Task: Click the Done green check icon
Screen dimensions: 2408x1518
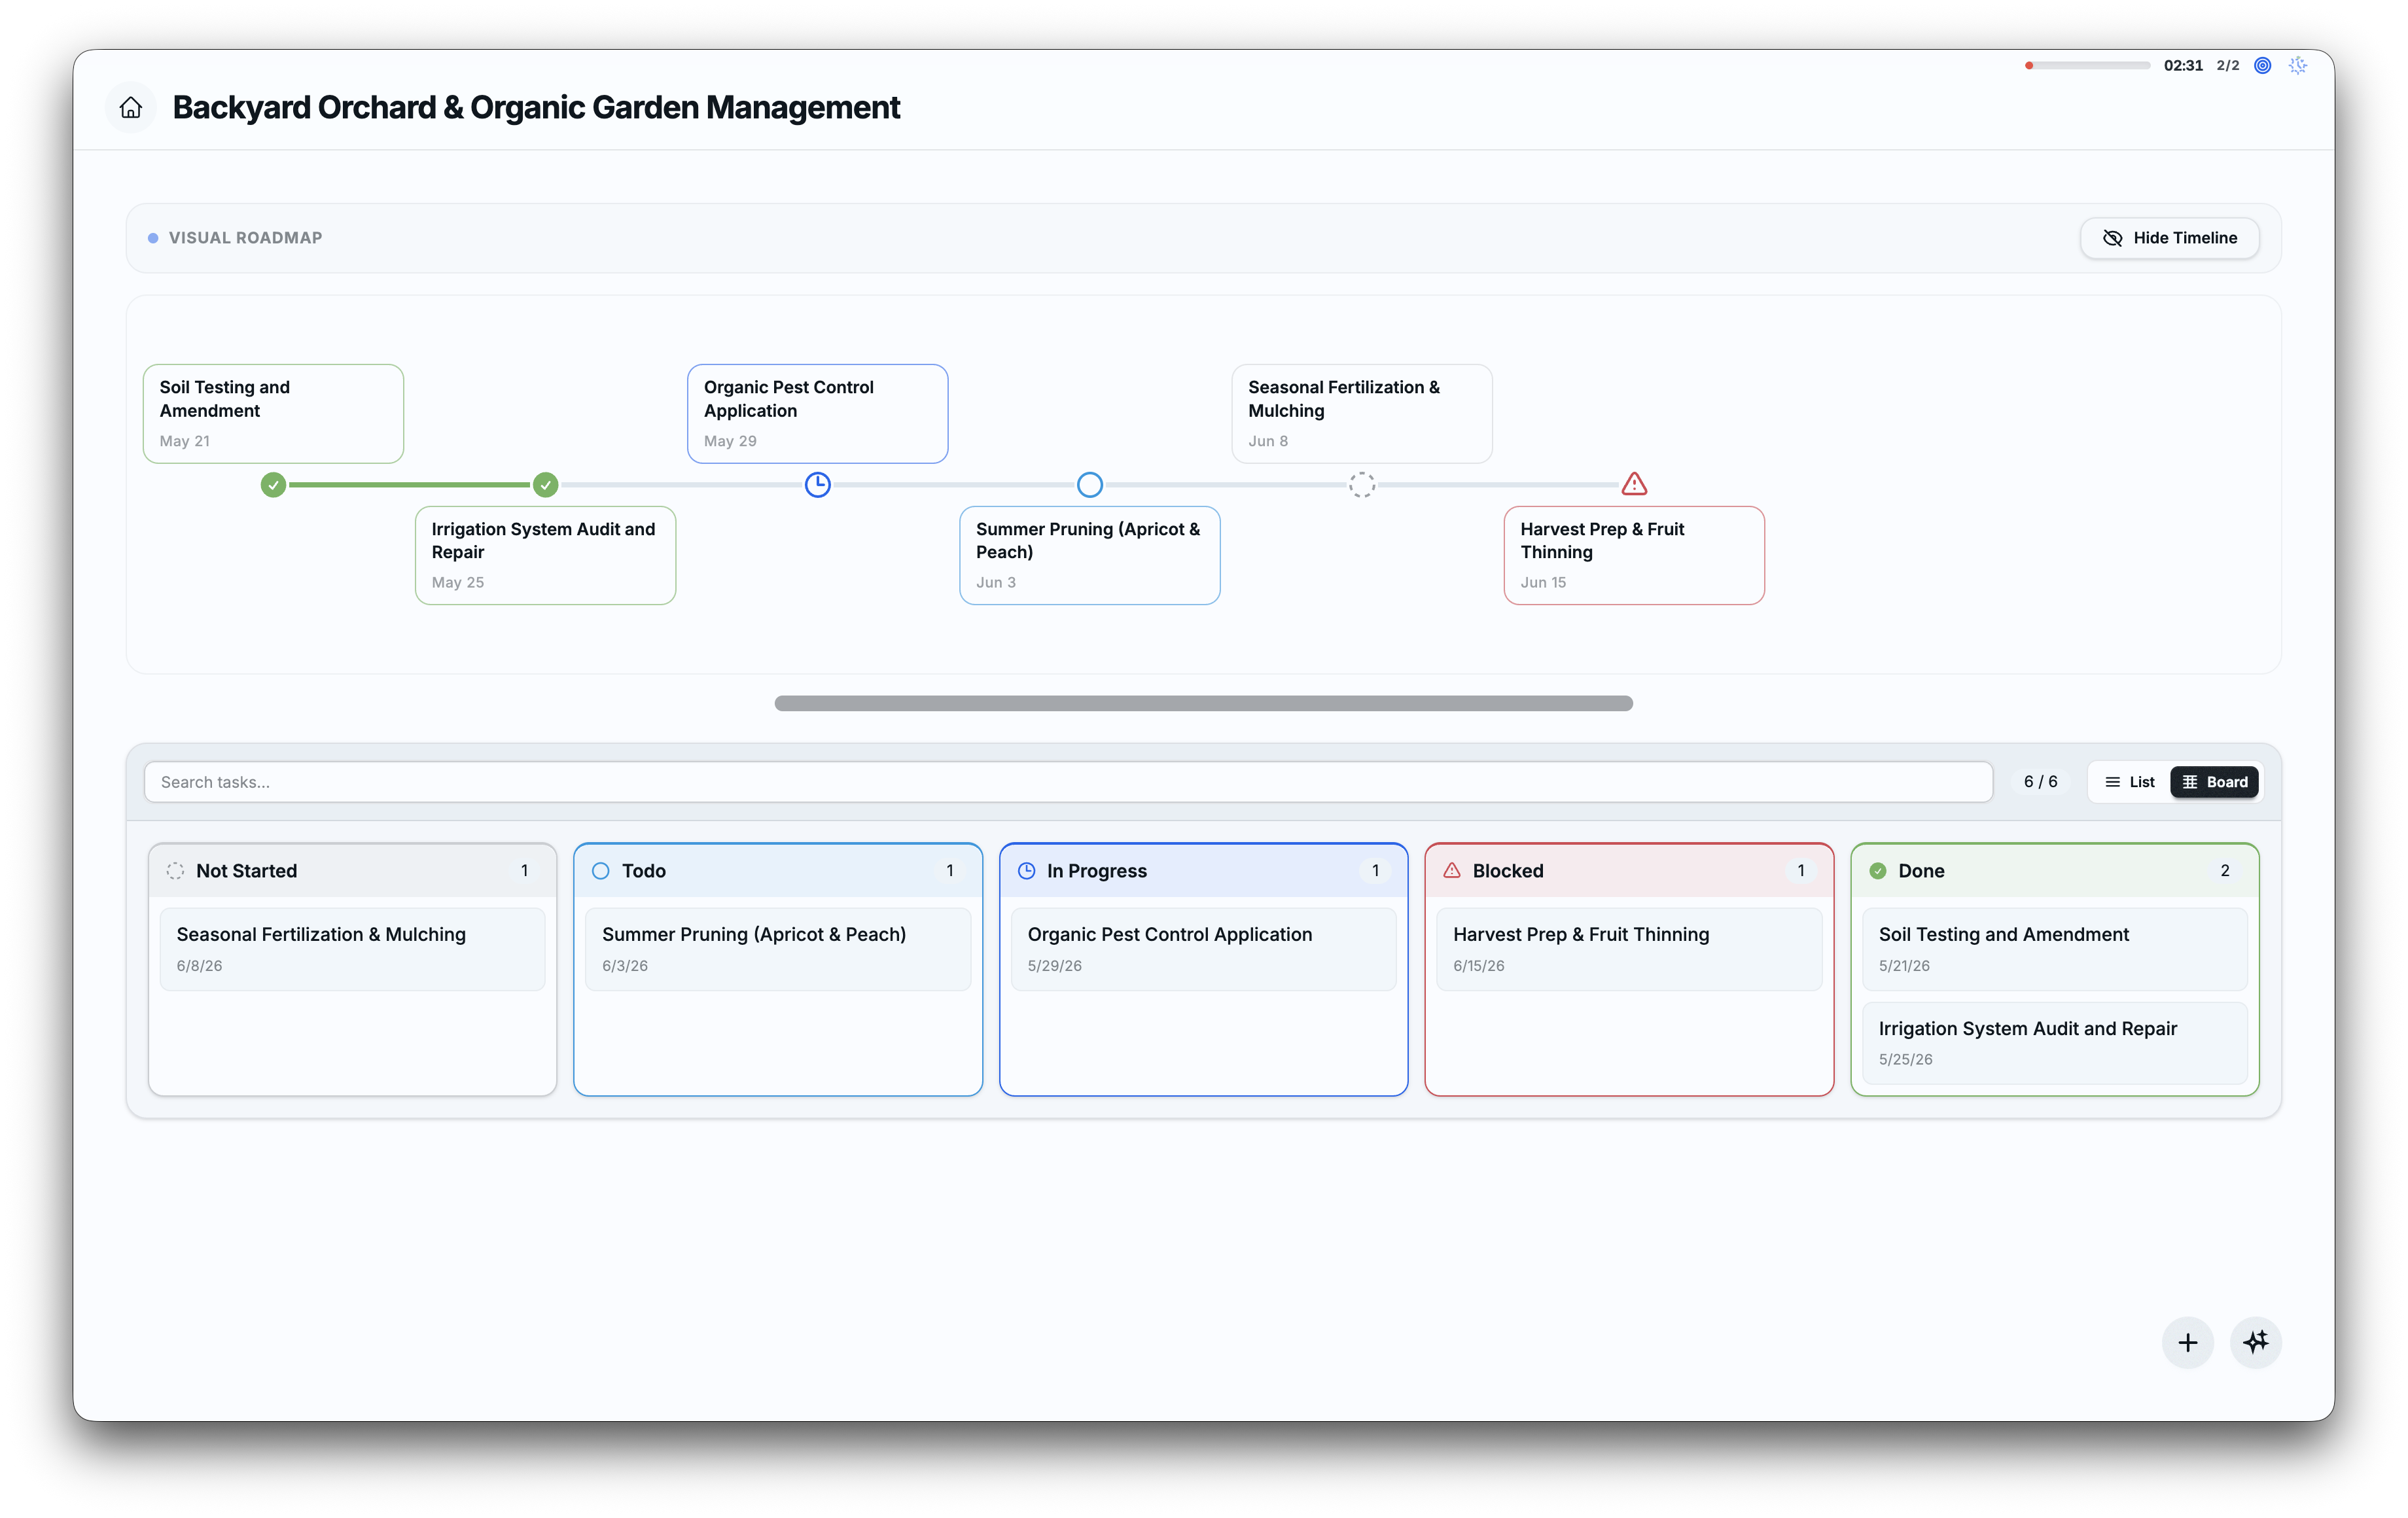Action: pyautogui.click(x=1878, y=871)
